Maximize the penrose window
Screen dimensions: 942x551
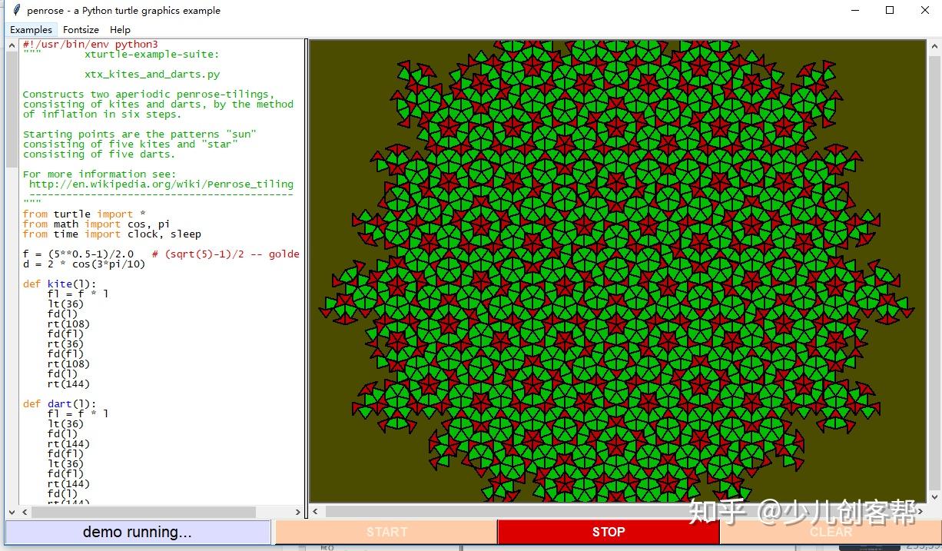(x=890, y=11)
